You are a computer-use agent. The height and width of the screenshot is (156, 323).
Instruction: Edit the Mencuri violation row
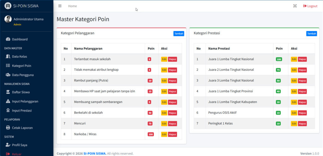click(x=164, y=124)
